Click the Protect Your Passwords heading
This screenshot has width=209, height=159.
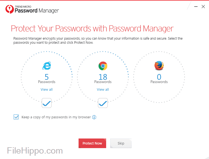(92, 28)
